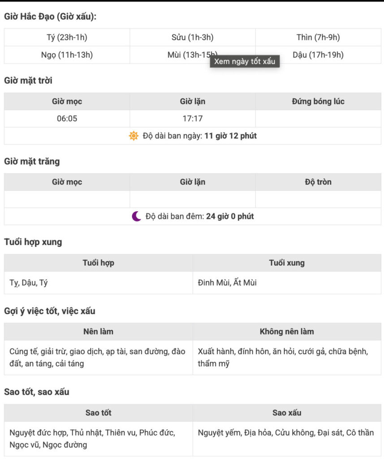The width and height of the screenshot is (384, 459).
Task: Click the 'Sao xấu' column header
Action: pos(287,413)
